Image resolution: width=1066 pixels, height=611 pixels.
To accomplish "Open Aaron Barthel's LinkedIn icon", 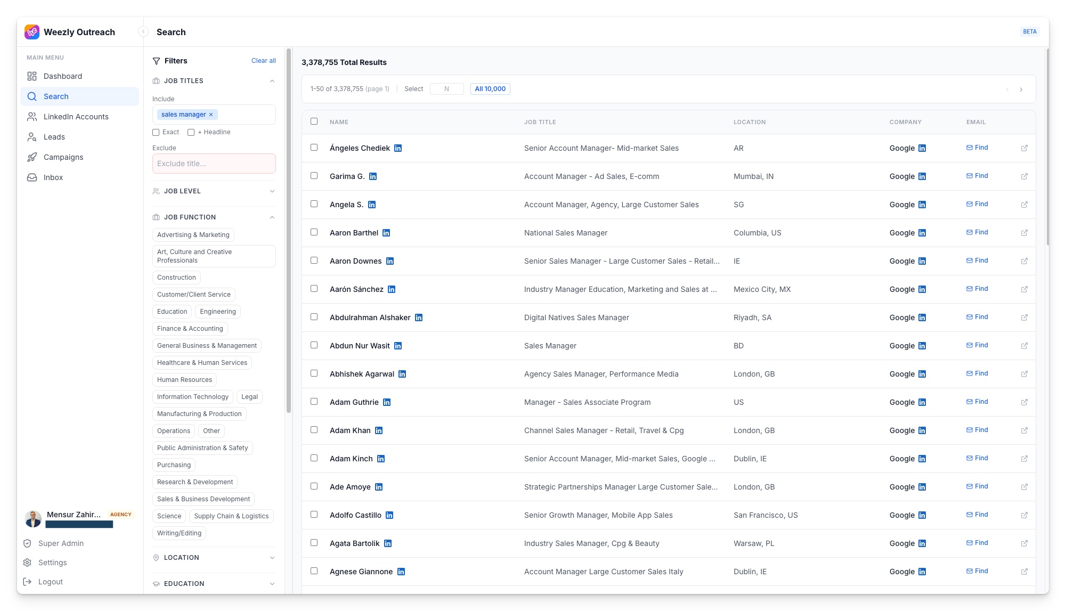I will tap(386, 233).
